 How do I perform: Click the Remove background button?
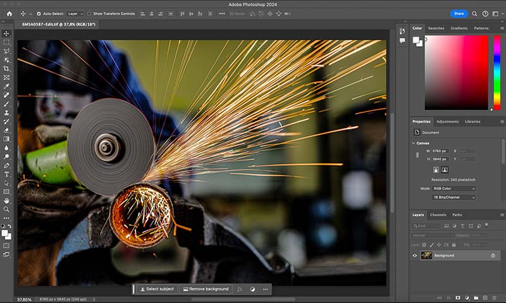206,289
